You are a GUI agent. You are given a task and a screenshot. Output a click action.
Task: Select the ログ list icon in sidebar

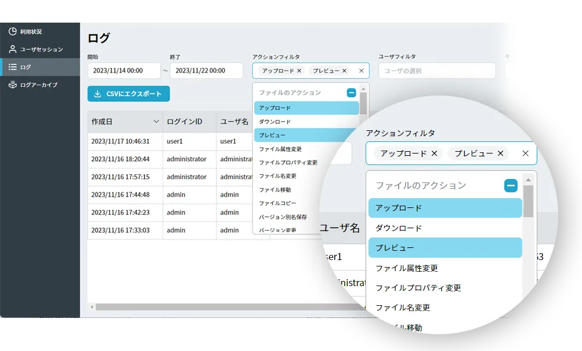click(x=12, y=67)
